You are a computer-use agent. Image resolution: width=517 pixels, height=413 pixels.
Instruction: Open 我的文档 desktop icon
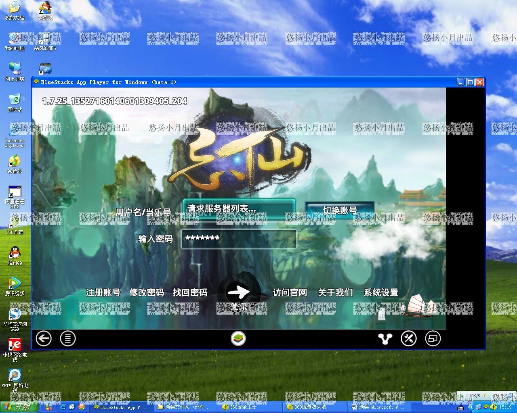point(15,10)
